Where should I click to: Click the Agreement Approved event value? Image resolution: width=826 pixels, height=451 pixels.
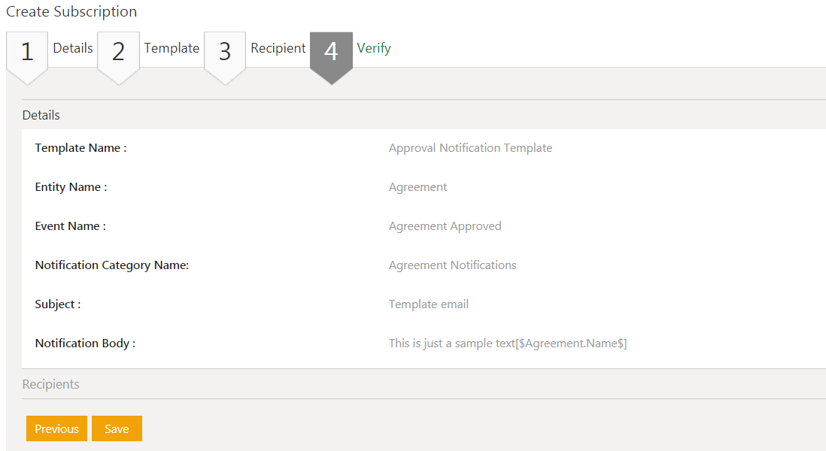(445, 226)
